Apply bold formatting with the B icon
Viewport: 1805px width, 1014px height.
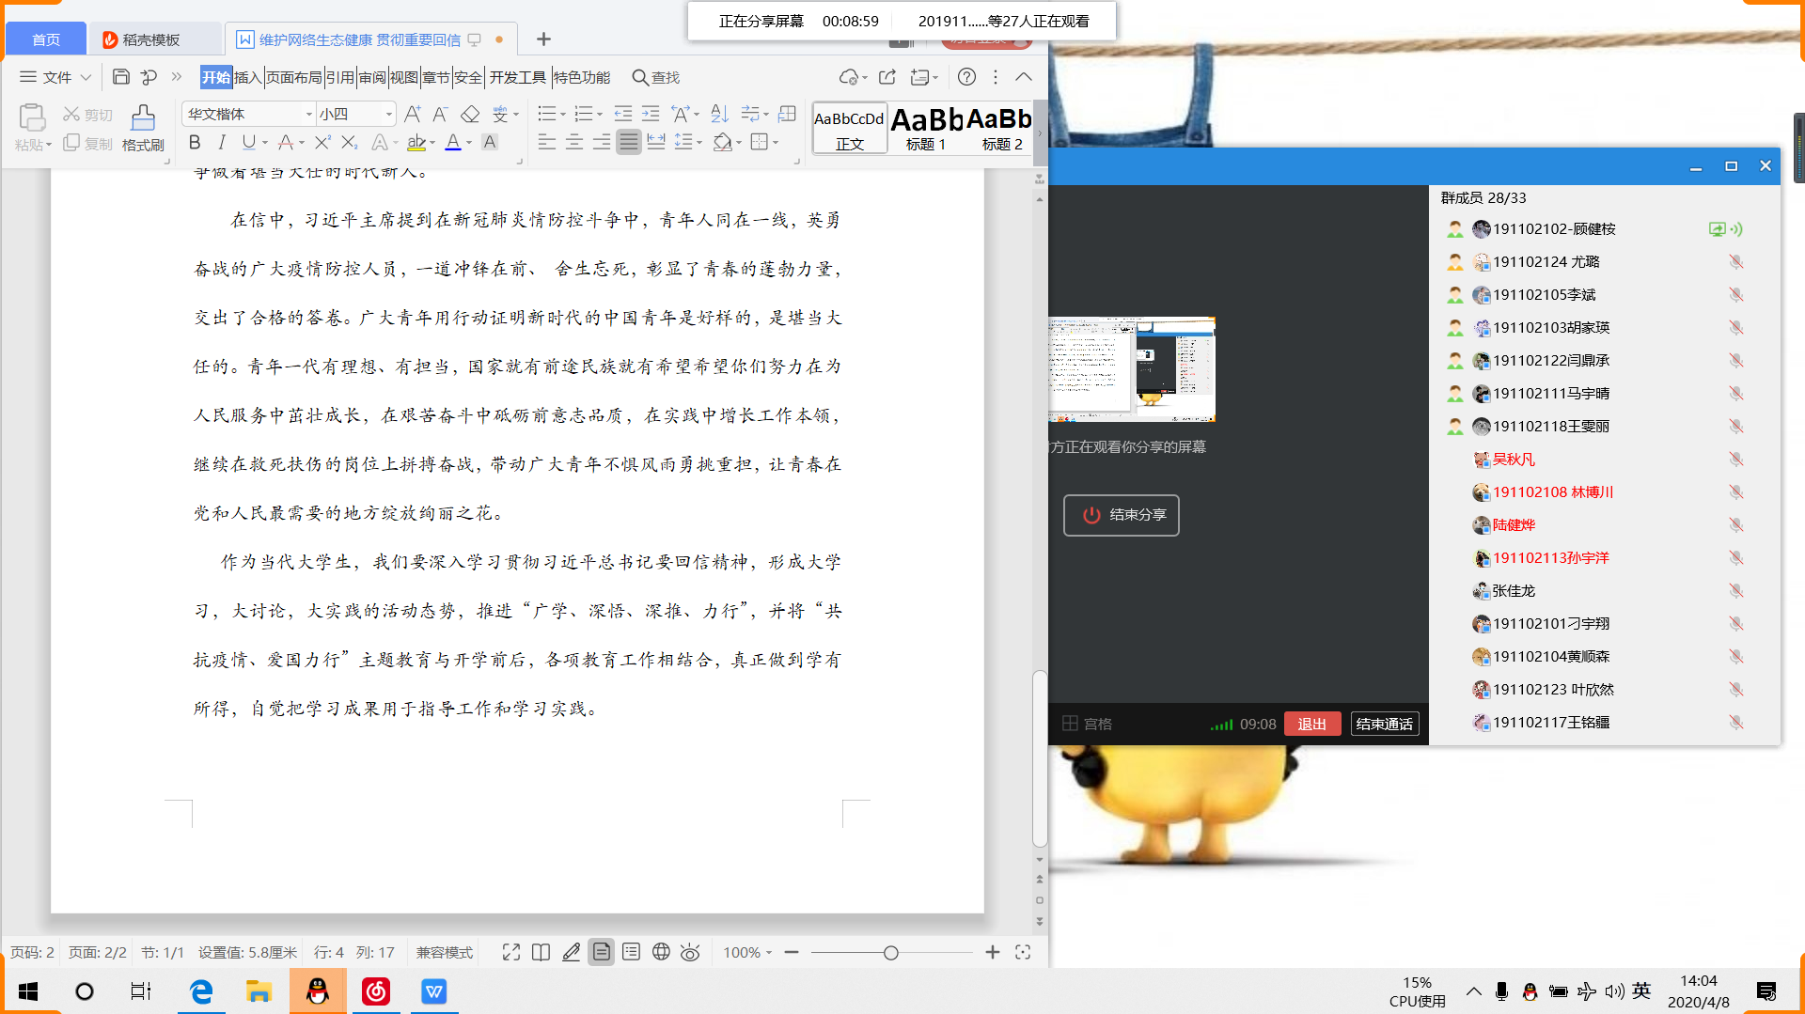click(x=195, y=143)
